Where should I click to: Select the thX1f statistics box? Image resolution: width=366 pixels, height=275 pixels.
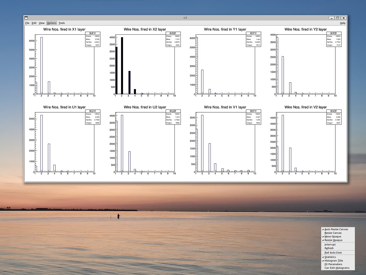tap(93, 39)
